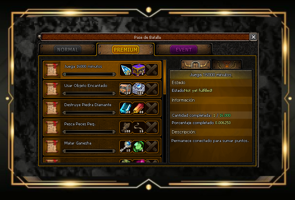295x200 pixels.
Task: Click the wooden chest reward with 100
Action: pos(126,89)
